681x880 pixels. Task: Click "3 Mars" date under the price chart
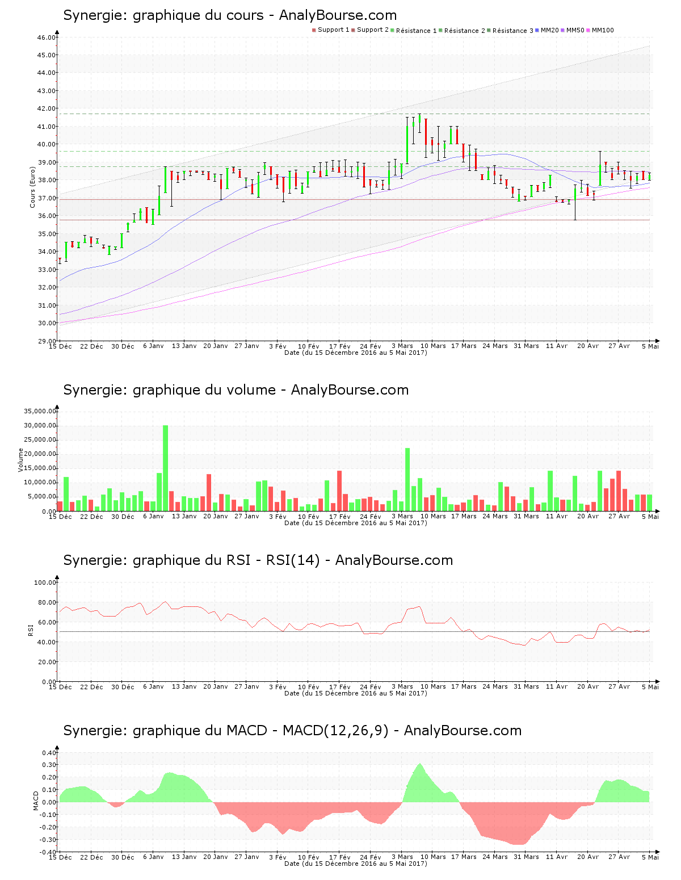tap(402, 346)
